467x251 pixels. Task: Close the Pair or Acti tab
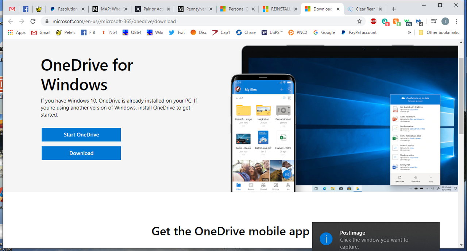[169, 9]
